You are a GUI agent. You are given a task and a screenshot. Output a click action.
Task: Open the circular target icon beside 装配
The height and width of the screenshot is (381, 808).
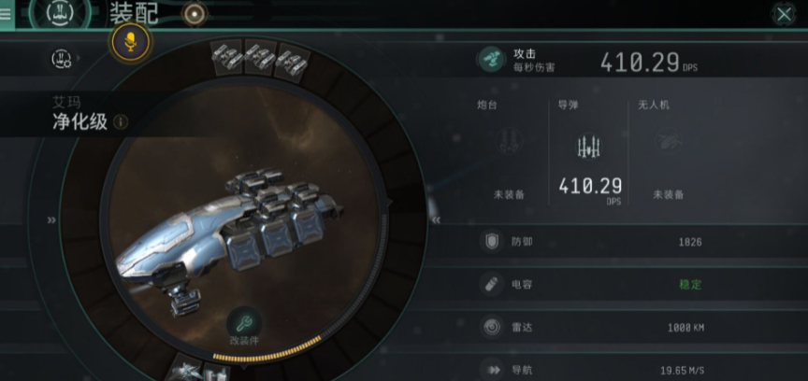point(195,14)
